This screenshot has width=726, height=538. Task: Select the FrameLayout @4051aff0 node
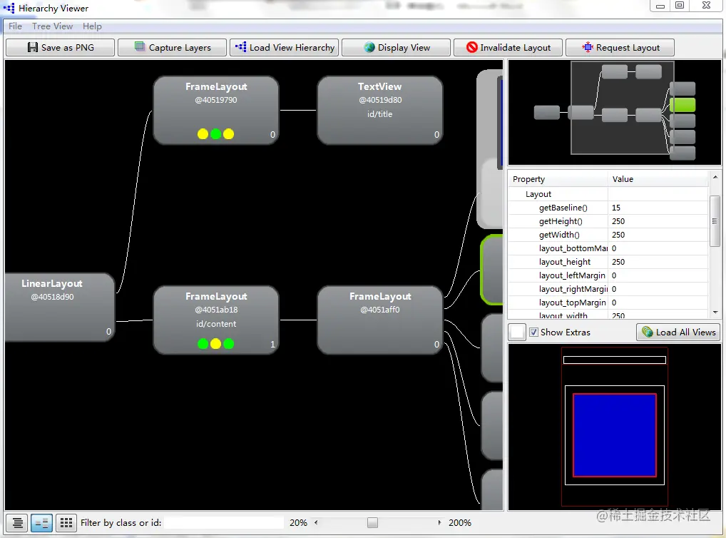pyautogui.click(x=379, y=320)
